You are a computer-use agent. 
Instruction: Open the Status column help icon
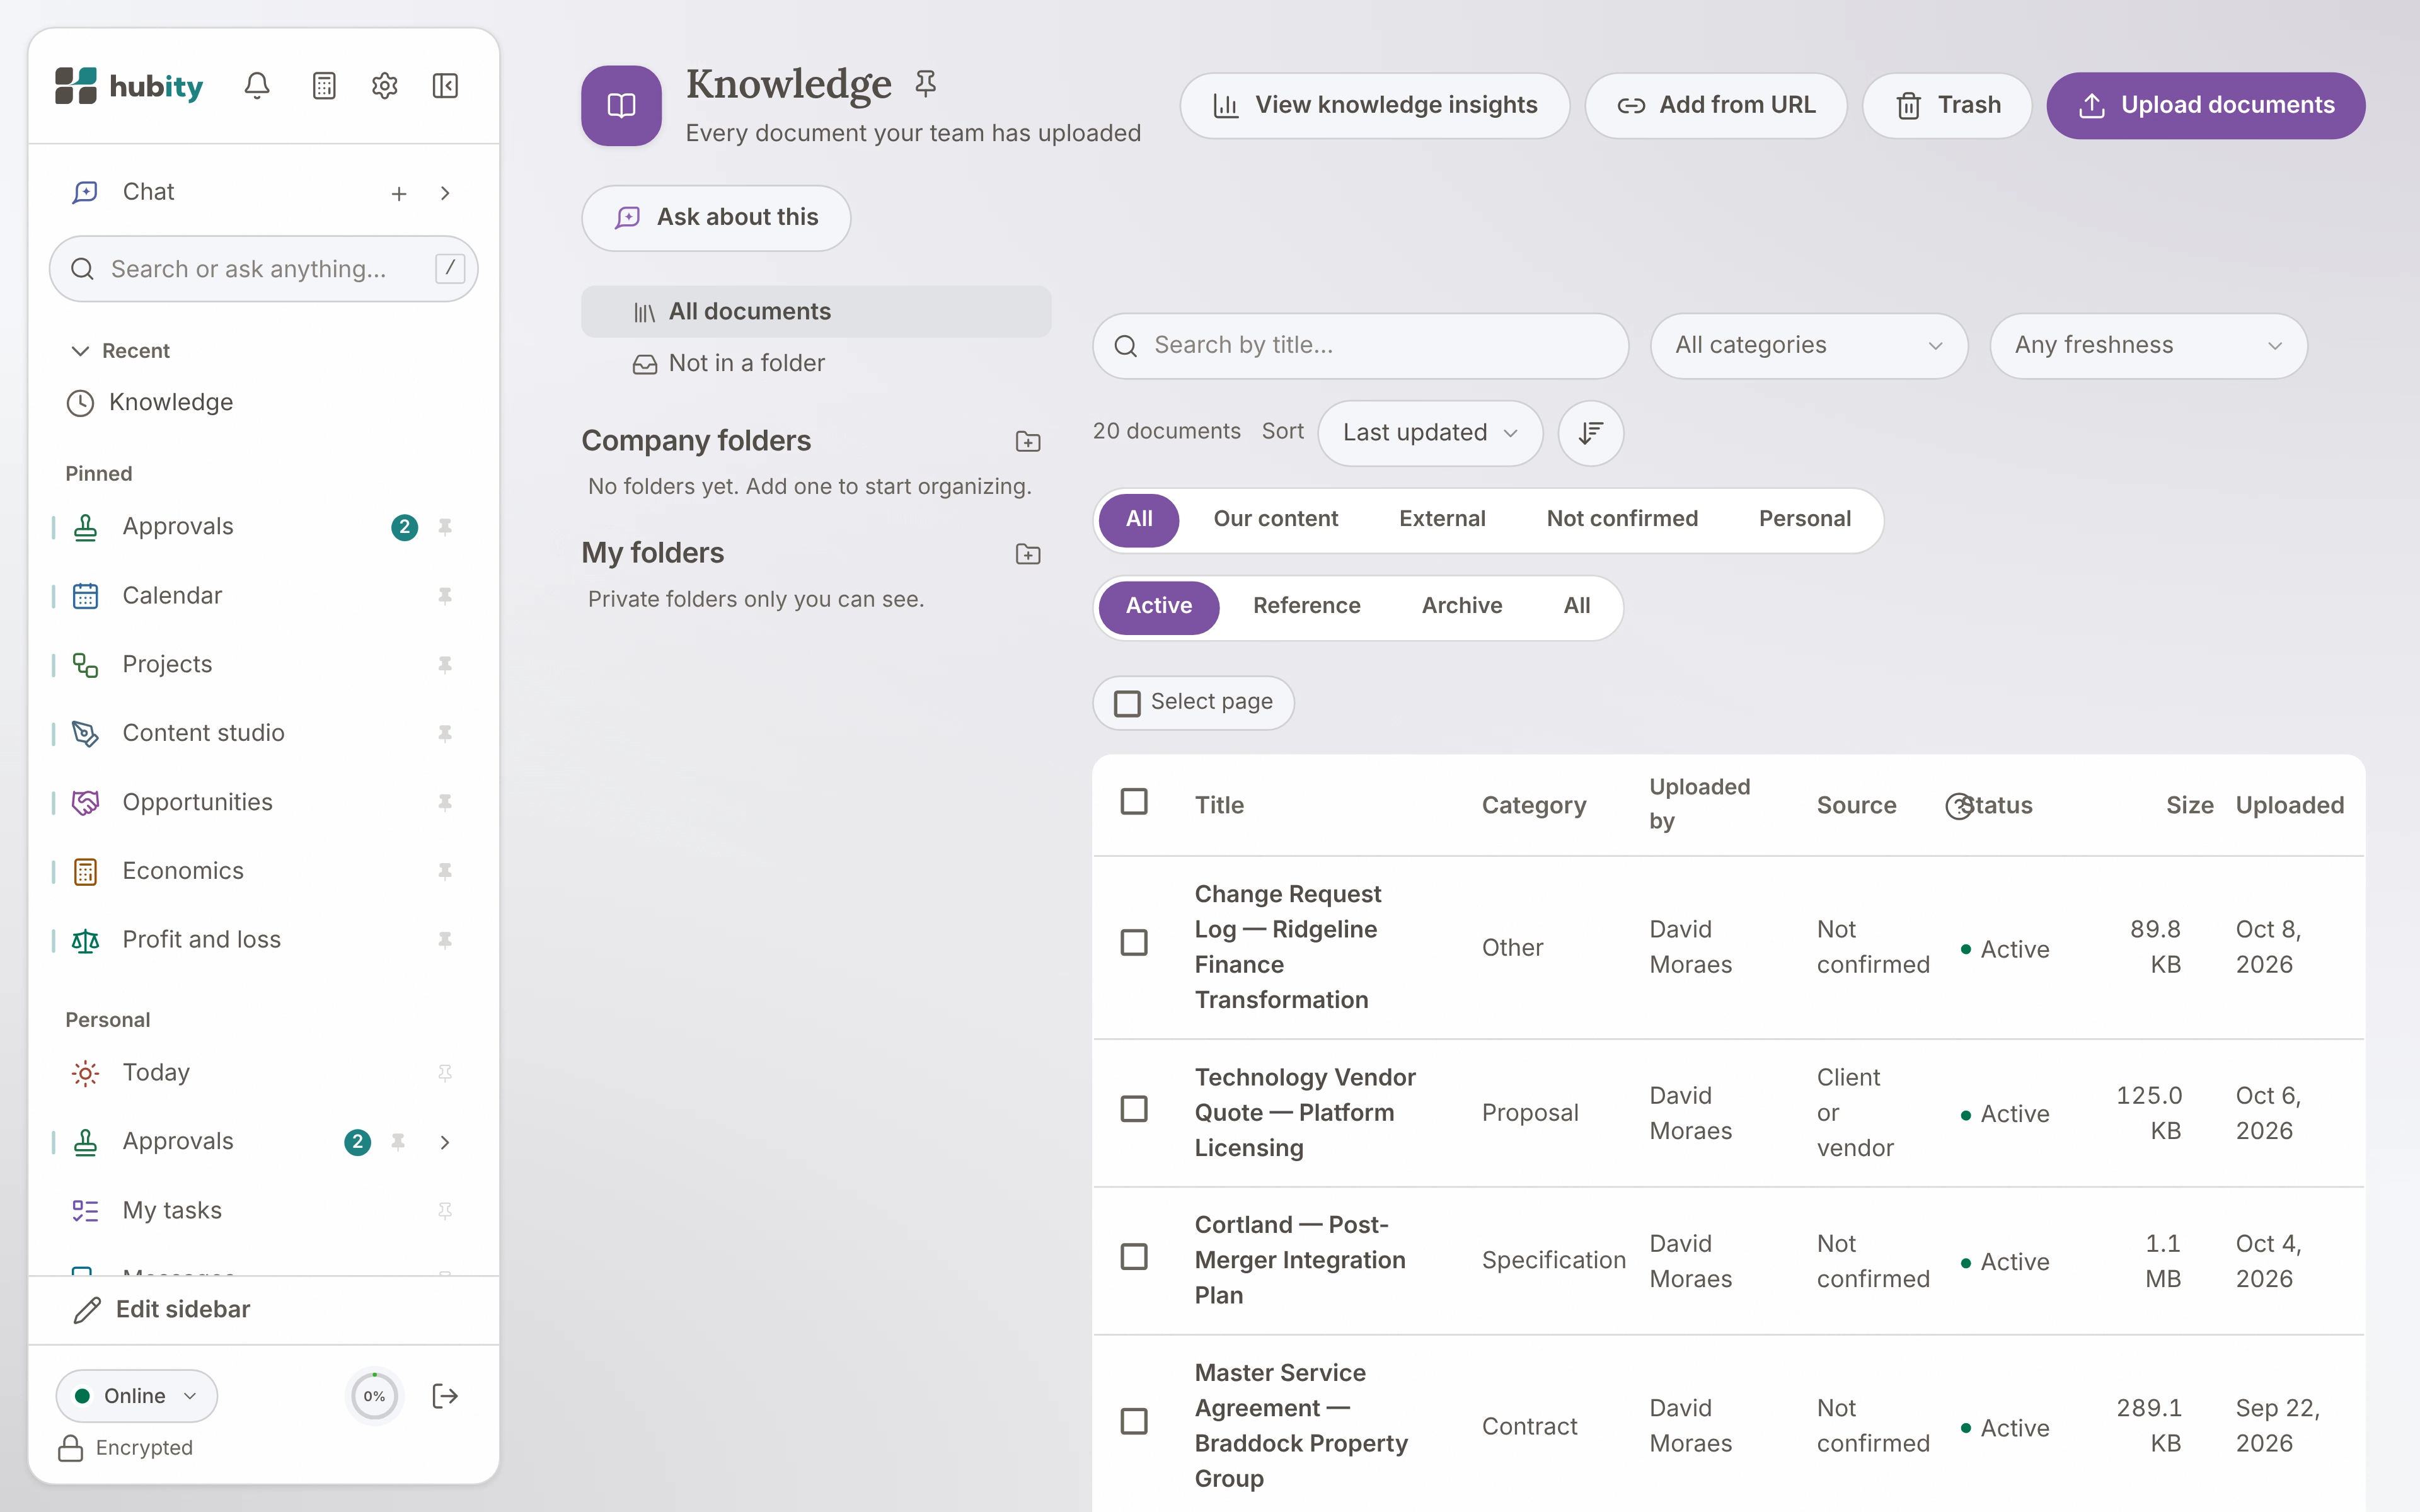click(1959, 806)
